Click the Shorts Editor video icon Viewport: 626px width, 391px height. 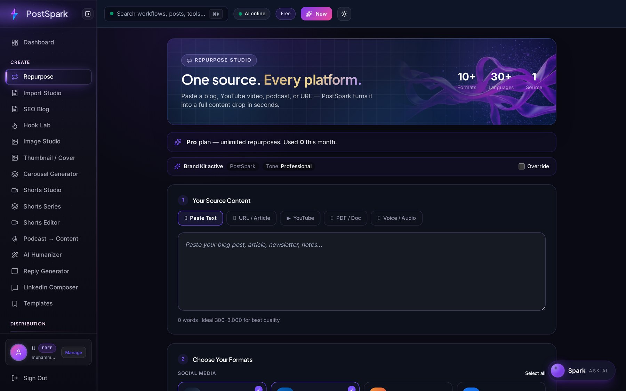(15, 222)
